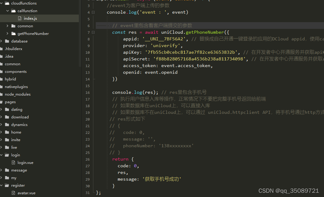The height and width of the screenshot is (197, 324).
Task: Collapse the const res block fold on line 7
Action: (x=93, y=32)
